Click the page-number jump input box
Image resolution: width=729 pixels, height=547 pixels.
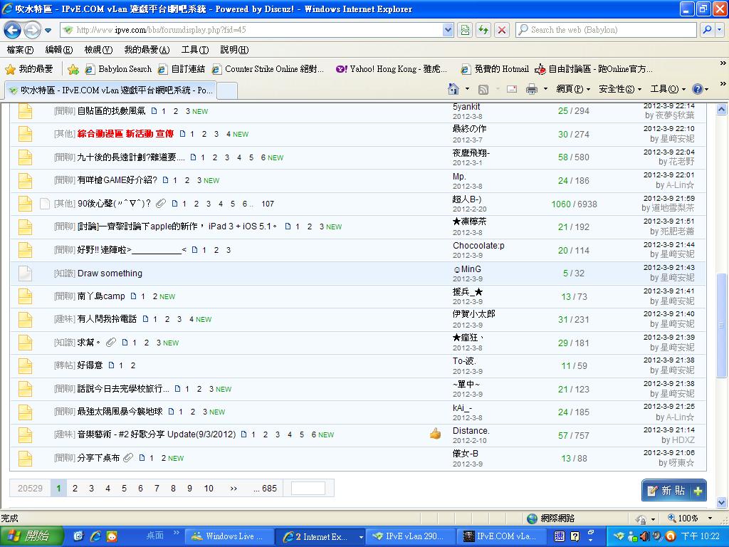pyautogui.click(x=308, y=489)
